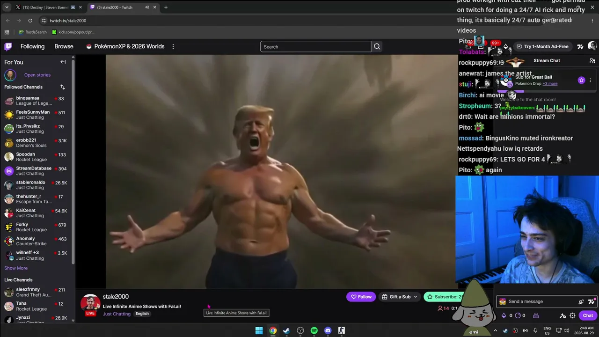599x337 pixels.
Task: Open chat settings gear
Action: click(x=572, y=315)
